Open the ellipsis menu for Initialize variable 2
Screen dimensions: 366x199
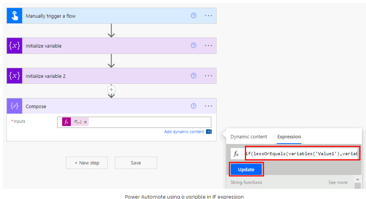[x=208, y=76]
